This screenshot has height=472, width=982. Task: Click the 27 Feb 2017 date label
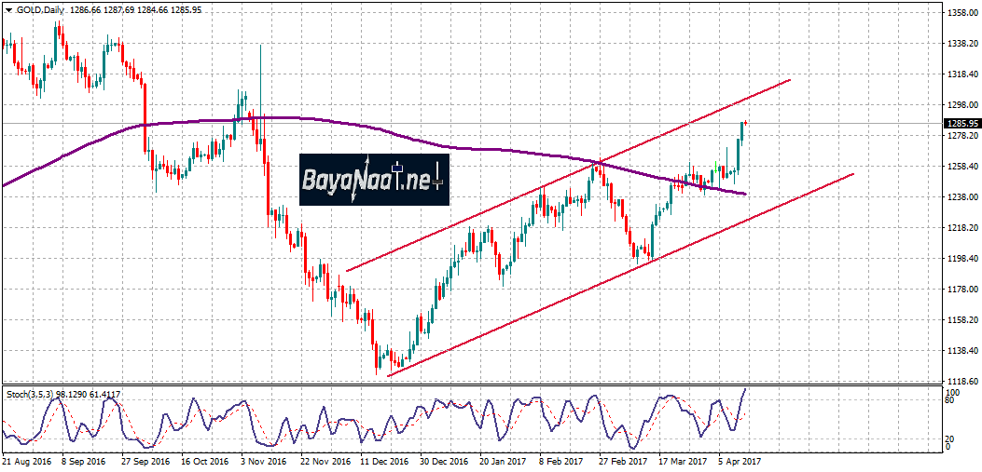(622, 461)
